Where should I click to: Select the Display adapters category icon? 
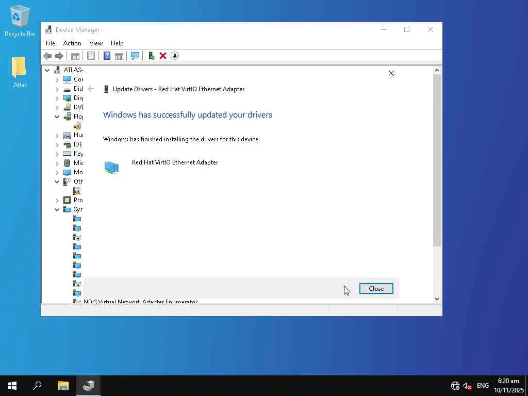(x=67, y=98)
